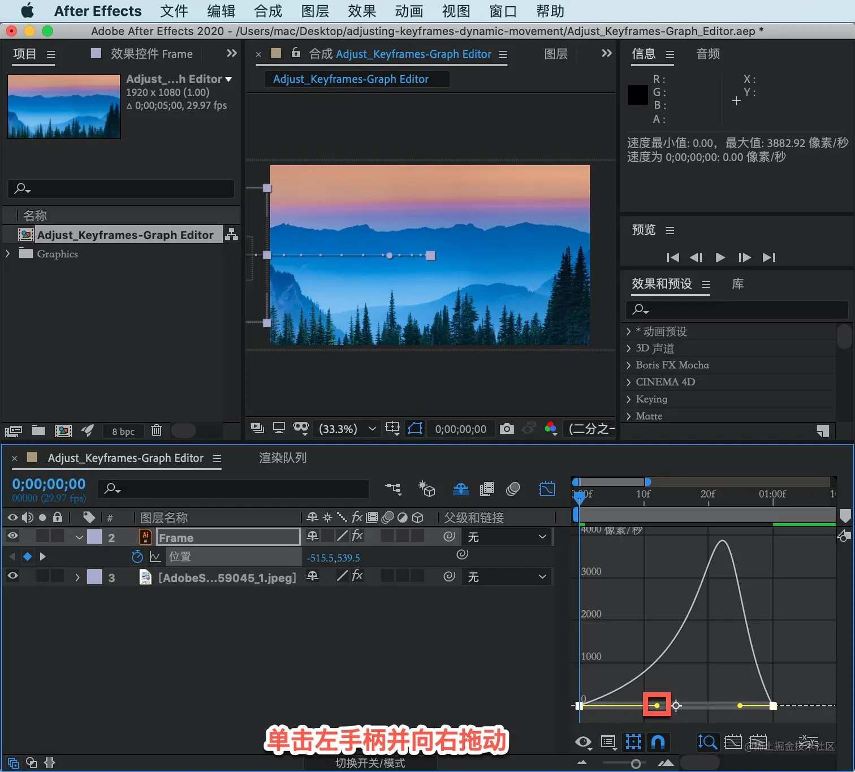Toggle effects fx switch on Frame layer
The width and height of the screenshot is (855, 772).
click(357, 536)
